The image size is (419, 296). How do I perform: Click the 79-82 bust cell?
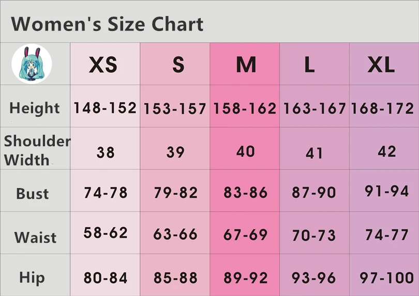click(x=175, y=193)
